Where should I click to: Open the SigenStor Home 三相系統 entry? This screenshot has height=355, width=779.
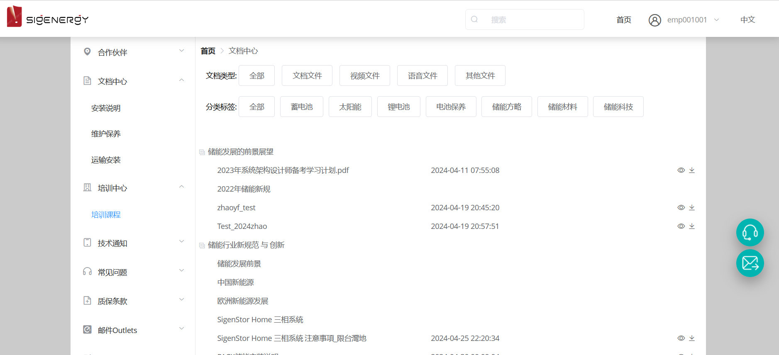(260, 319)
